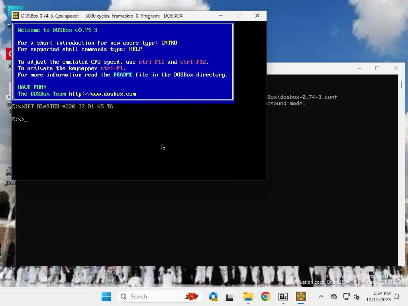Viewport: 408px width, 306px height.
Task: Click the HELP command text
Action: click(135, 49)
